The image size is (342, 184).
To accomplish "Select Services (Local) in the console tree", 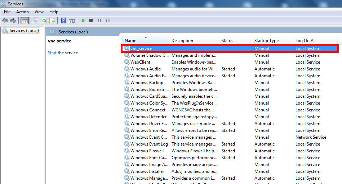I will [x=24, y=31].
